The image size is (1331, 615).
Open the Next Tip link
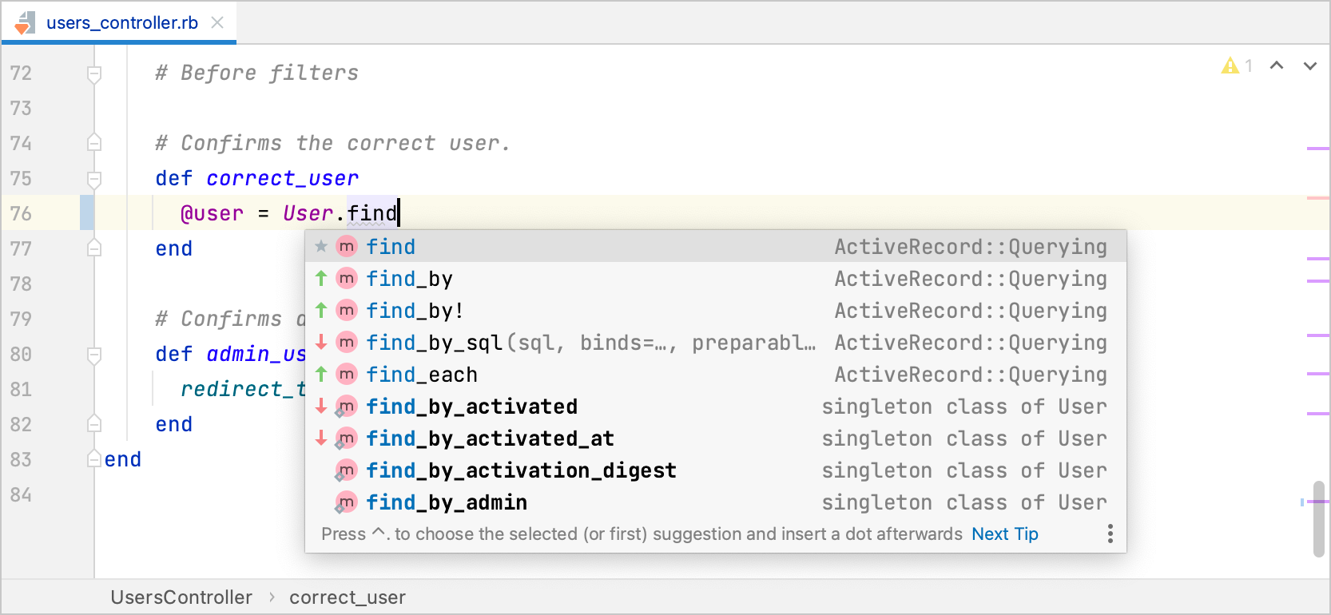[1004, 534]
